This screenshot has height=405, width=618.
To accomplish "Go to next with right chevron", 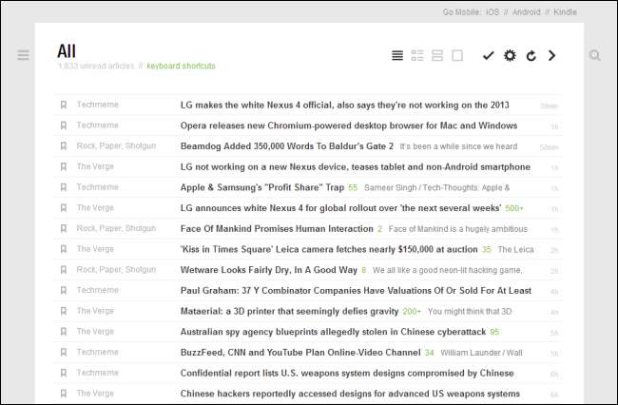I will click(x=551, y=55).
